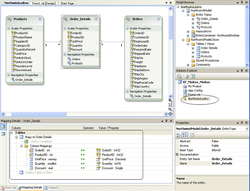Click the zoom out icon beside designer

click(170, 109)
